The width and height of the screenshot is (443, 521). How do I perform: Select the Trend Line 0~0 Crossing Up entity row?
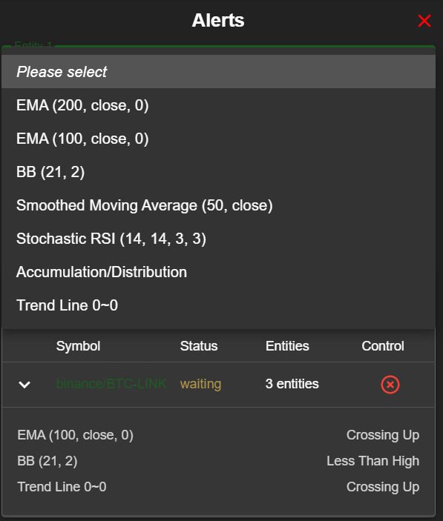[x=218, y=487]
